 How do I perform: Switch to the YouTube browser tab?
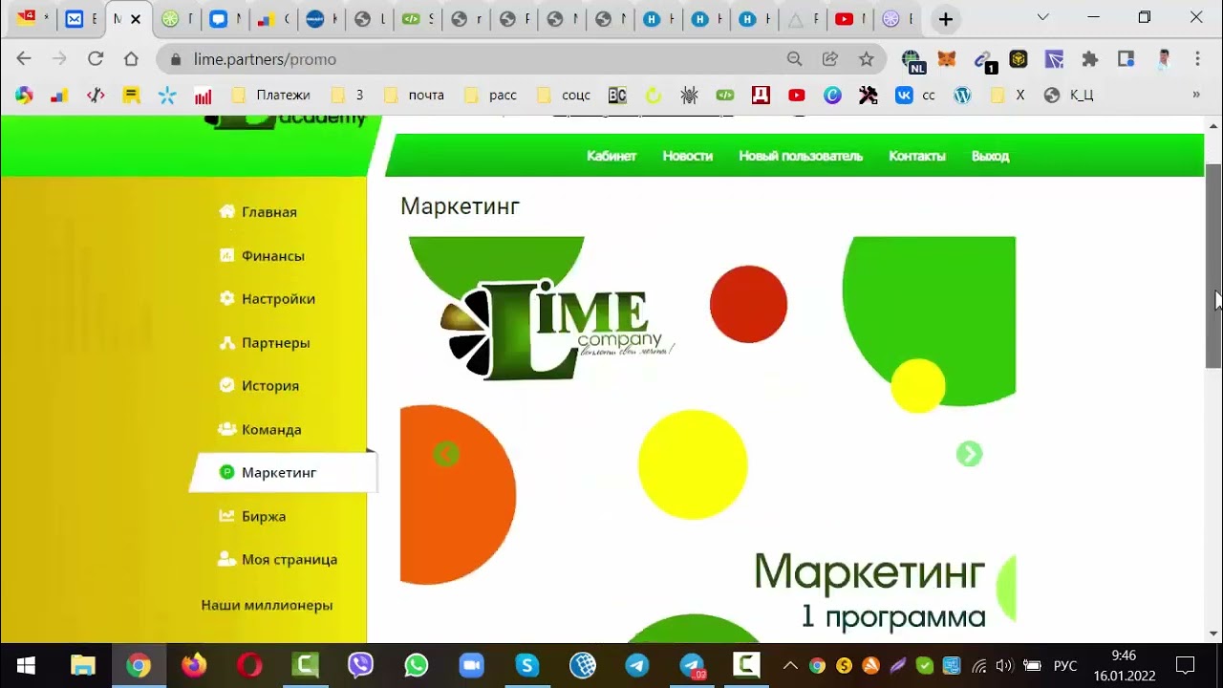(x=850, y=19)
